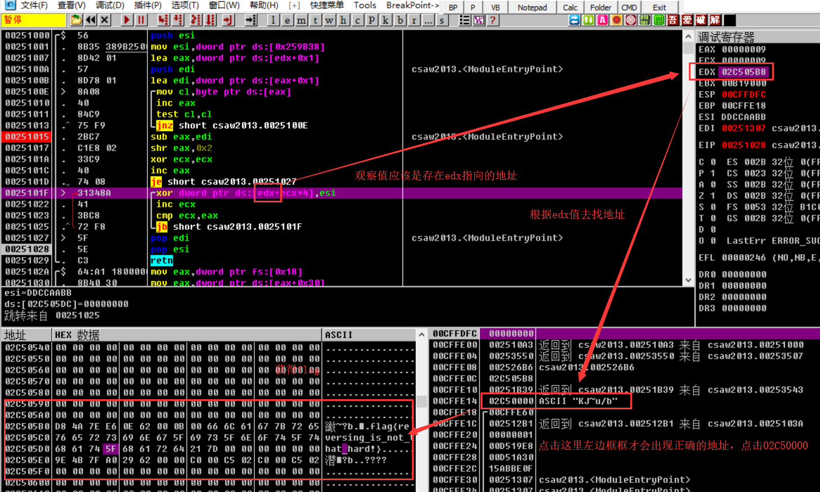Open Handles window with 'h' button
Viewport: 820px width, 492px height.
pos(344,20)
